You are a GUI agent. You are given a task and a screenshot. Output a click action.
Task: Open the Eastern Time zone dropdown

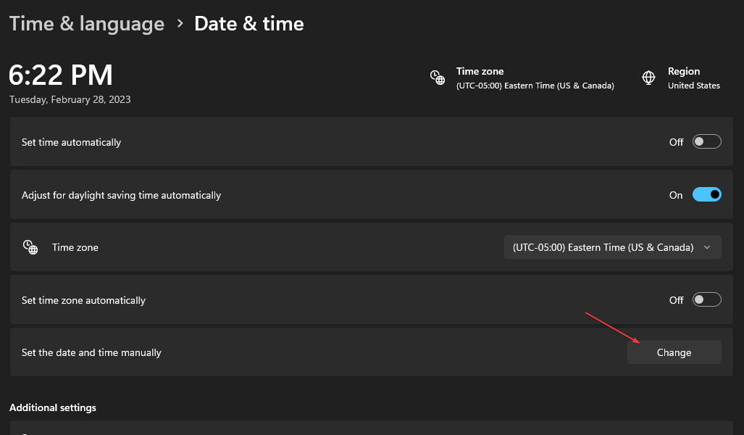click(612, 247)
